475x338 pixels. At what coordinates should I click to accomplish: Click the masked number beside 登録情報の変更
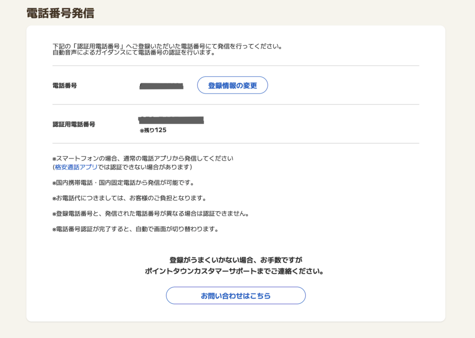click(x=161, y=86)
